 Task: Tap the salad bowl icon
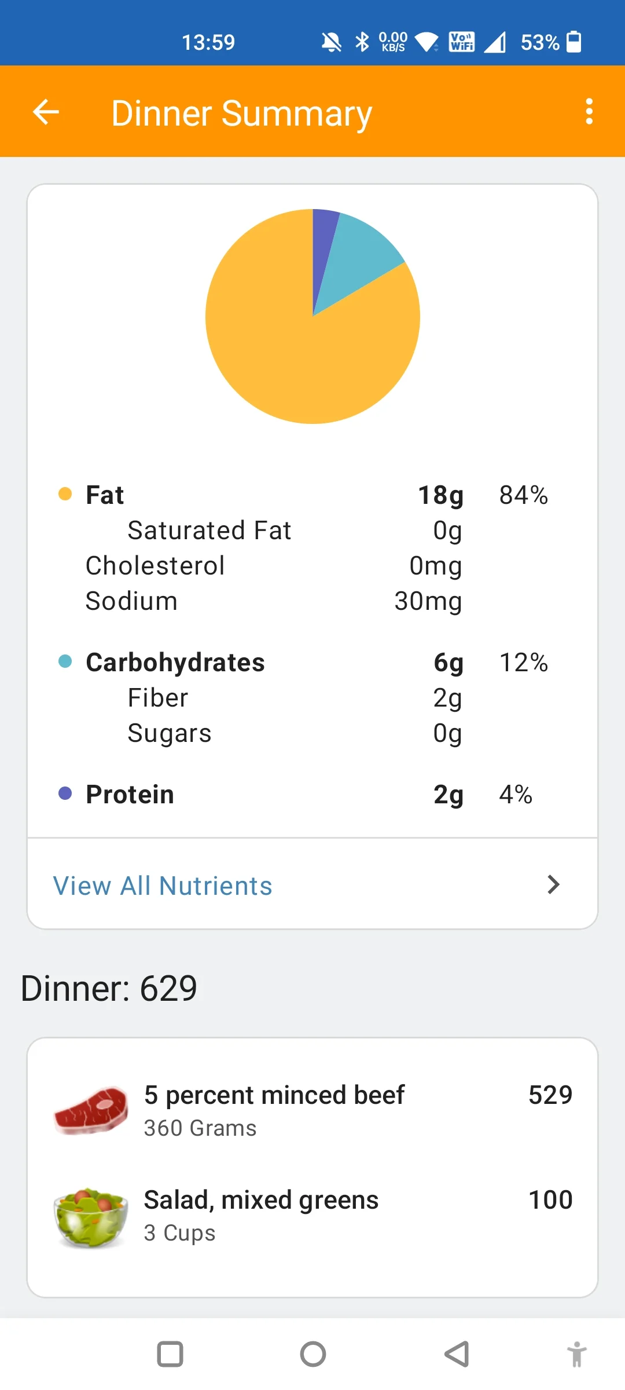click(91, 1216)
